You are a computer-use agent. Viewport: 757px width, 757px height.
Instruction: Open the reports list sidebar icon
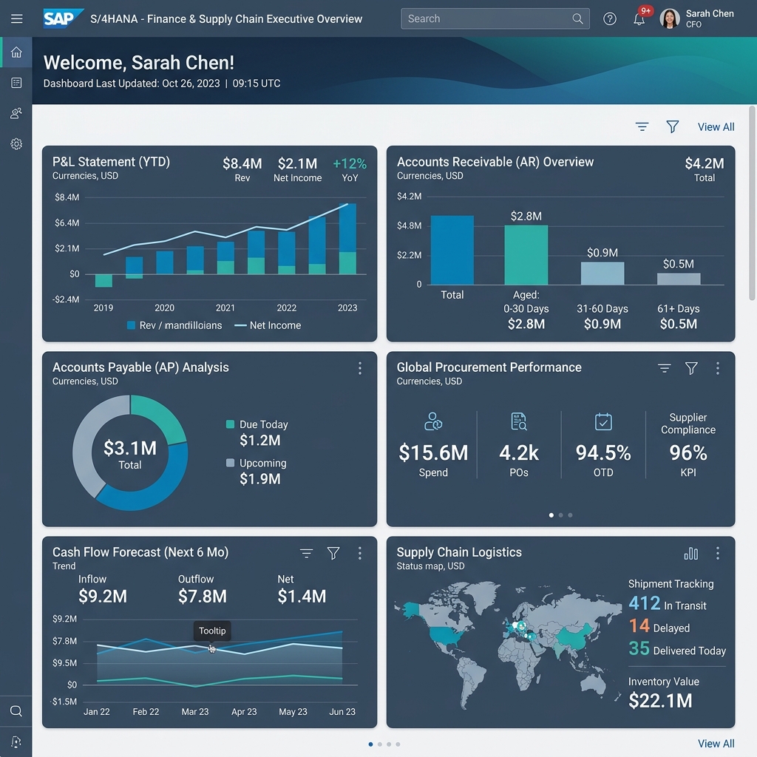tap(16, 83)
